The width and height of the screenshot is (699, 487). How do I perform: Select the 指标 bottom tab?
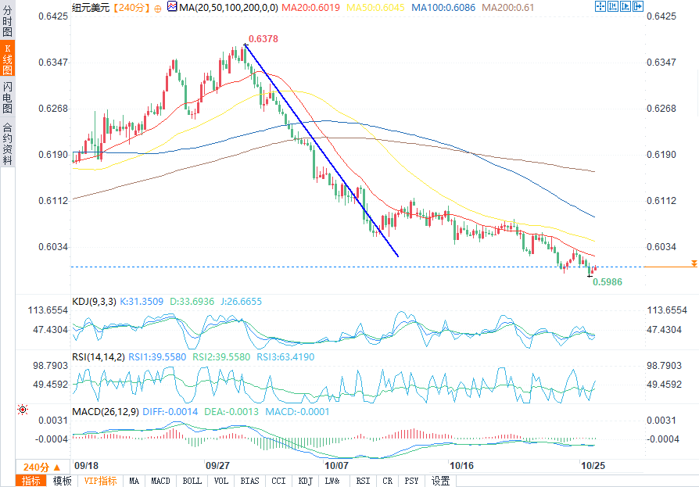[30, 481]
